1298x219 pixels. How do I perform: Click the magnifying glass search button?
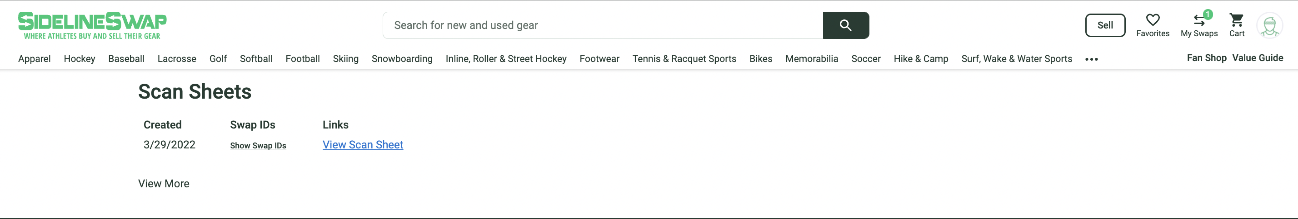coord(845,25)
